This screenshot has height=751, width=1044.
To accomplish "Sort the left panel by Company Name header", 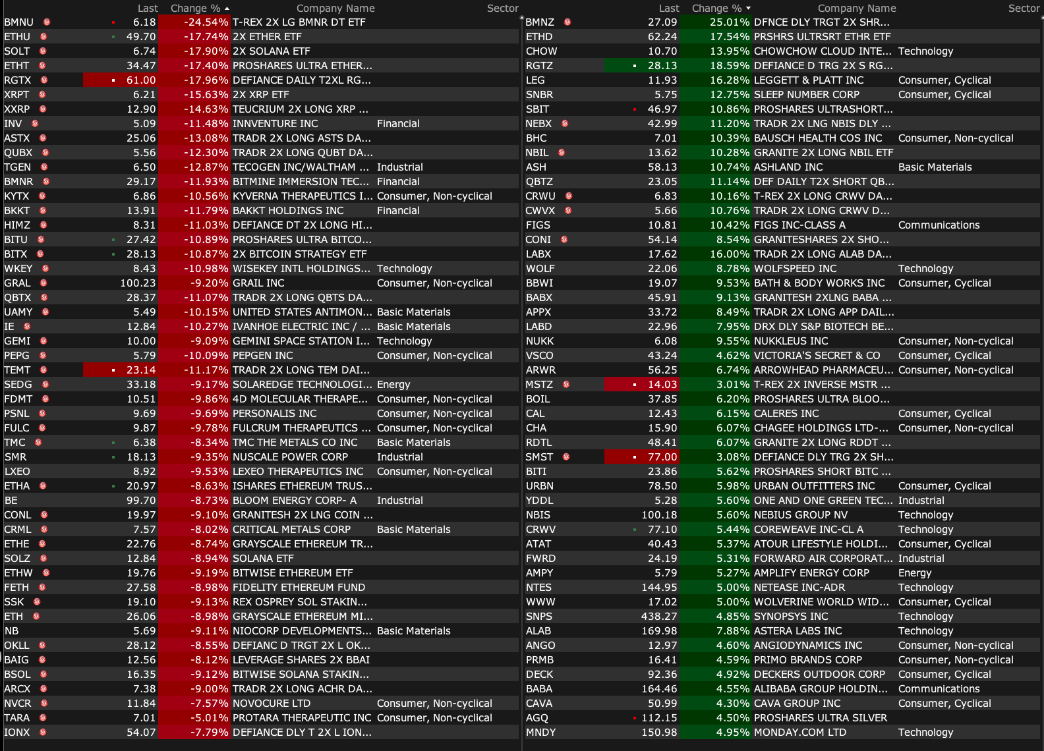I will (335, 9).
